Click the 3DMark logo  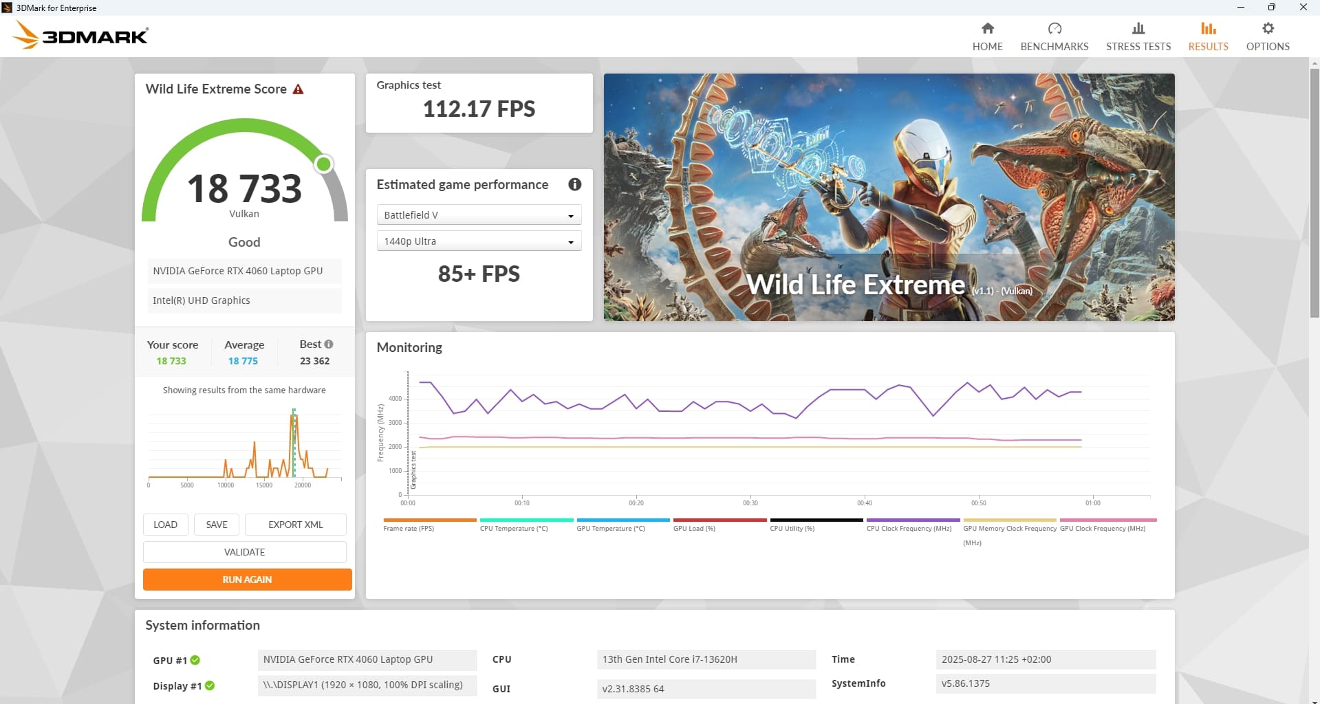click(81, 35)
